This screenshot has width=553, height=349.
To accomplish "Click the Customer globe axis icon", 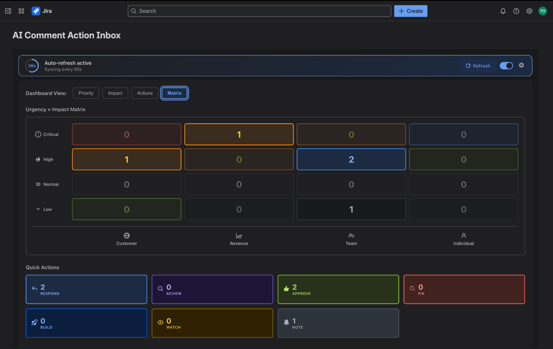I will [x=126, y=236].
